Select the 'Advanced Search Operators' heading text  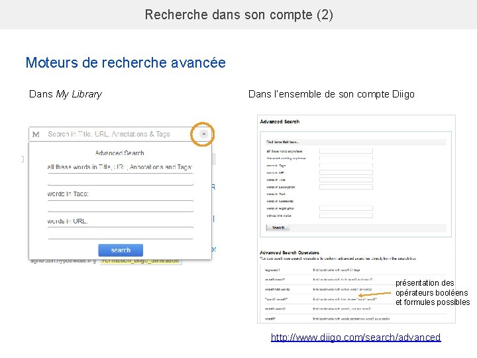click(x=290, y=253)
